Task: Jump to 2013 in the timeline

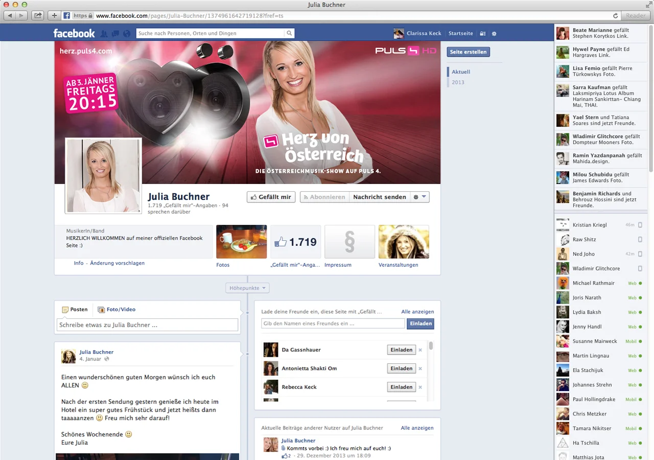Action: pyautogui.click(x=458, y=82)
